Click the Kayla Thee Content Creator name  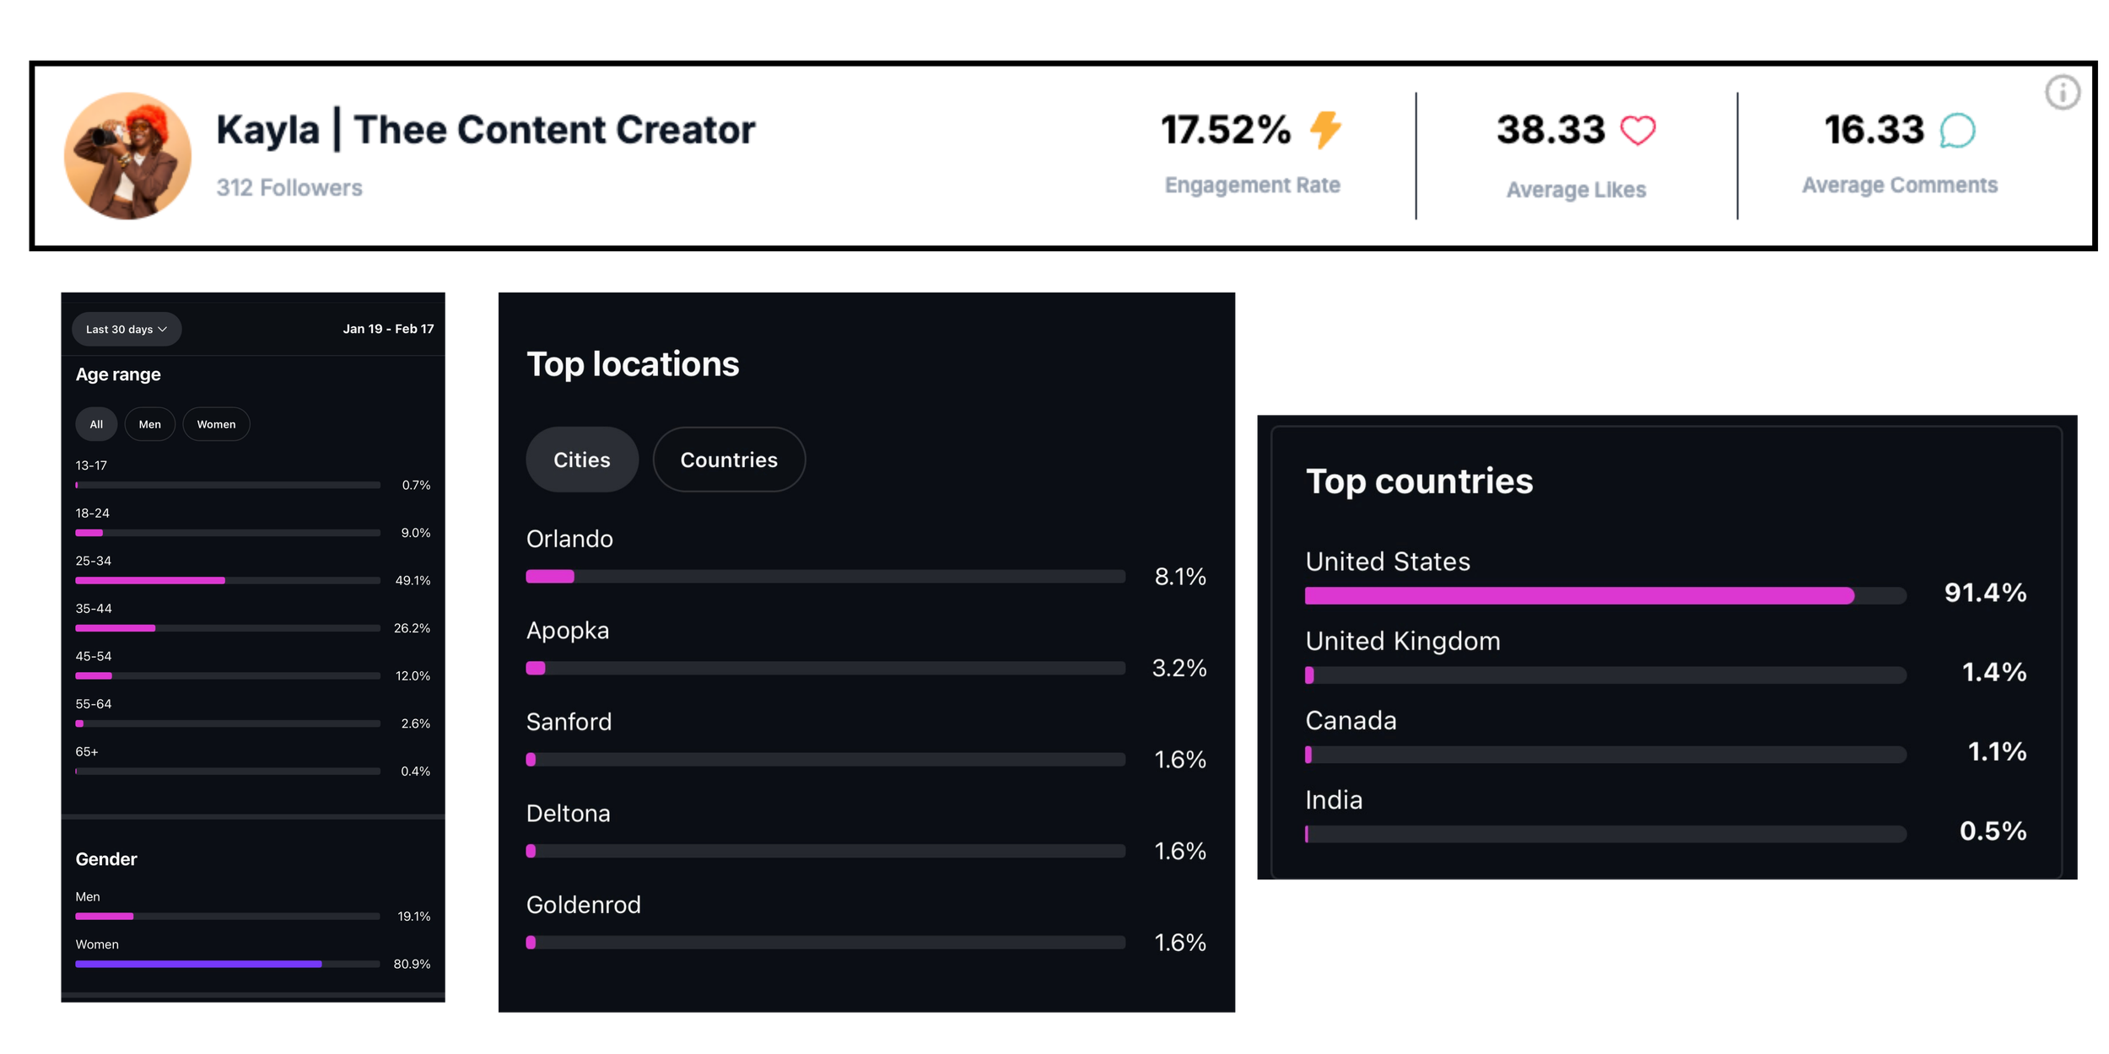[485, 130]
